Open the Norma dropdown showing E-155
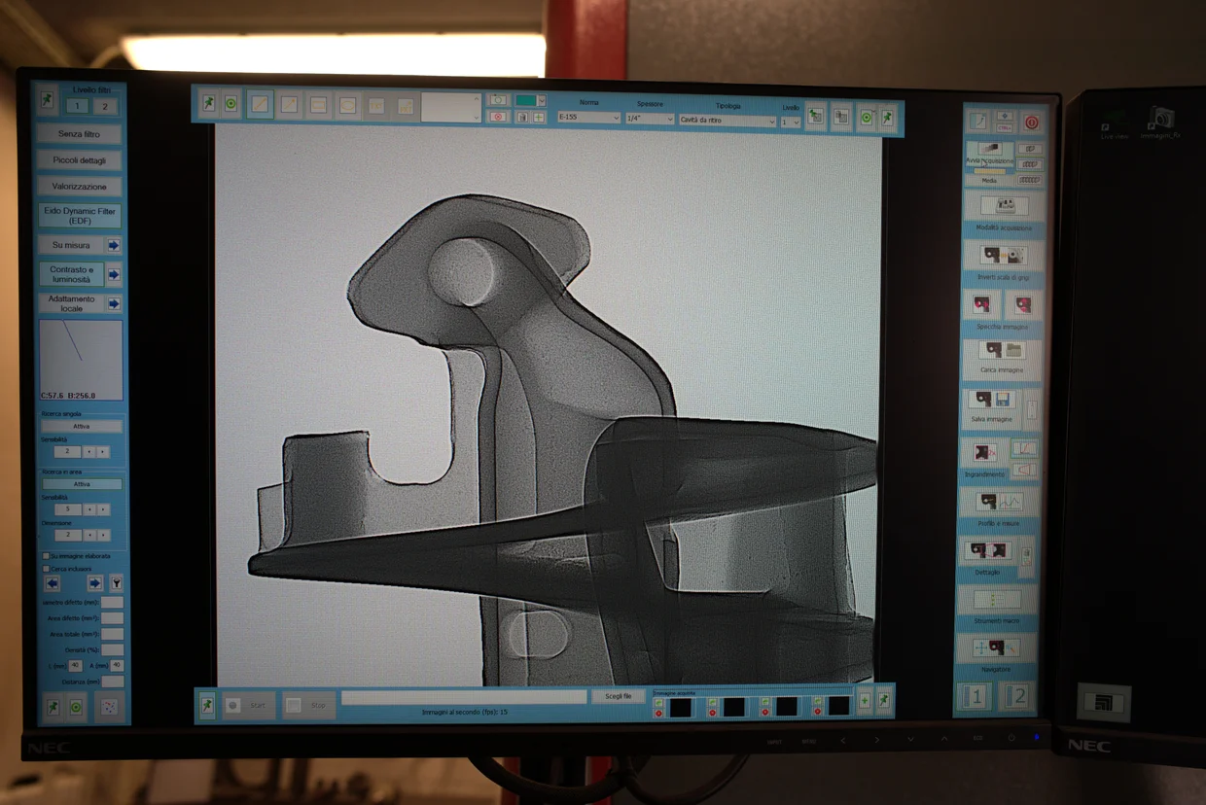Screen dimensions: 1206x805 coord(587,119)
